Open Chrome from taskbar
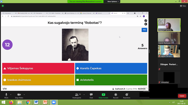 (x=28, y=102)
